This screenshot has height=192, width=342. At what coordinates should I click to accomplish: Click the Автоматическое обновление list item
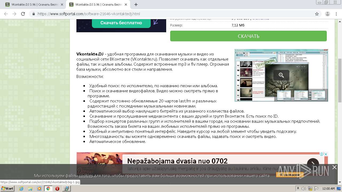pyautogui.click(x=118, y=142)
